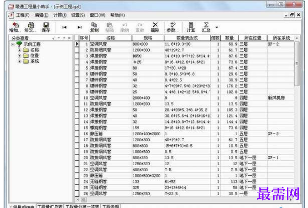
Task: Save the project with 保存 icon
Action: click(46, 27)
